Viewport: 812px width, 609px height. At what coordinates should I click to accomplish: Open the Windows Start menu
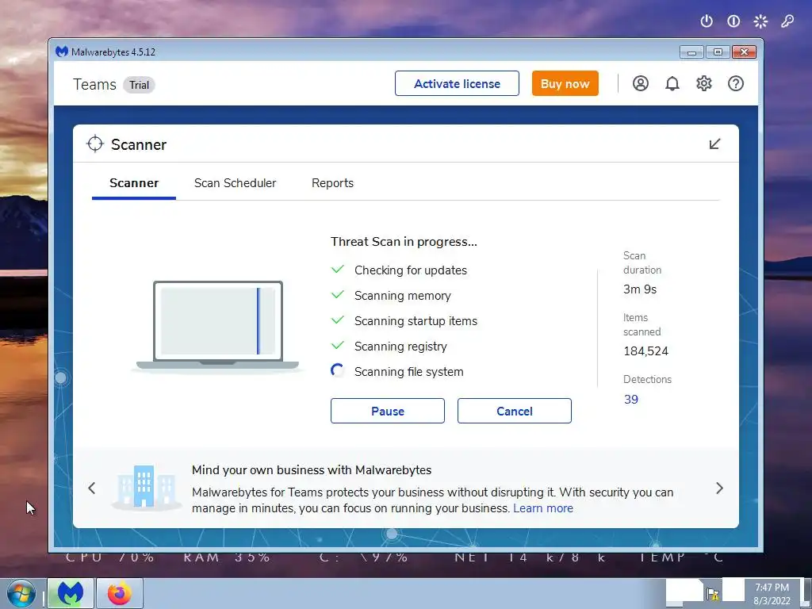pyautogui.click(x=21, y=593)
